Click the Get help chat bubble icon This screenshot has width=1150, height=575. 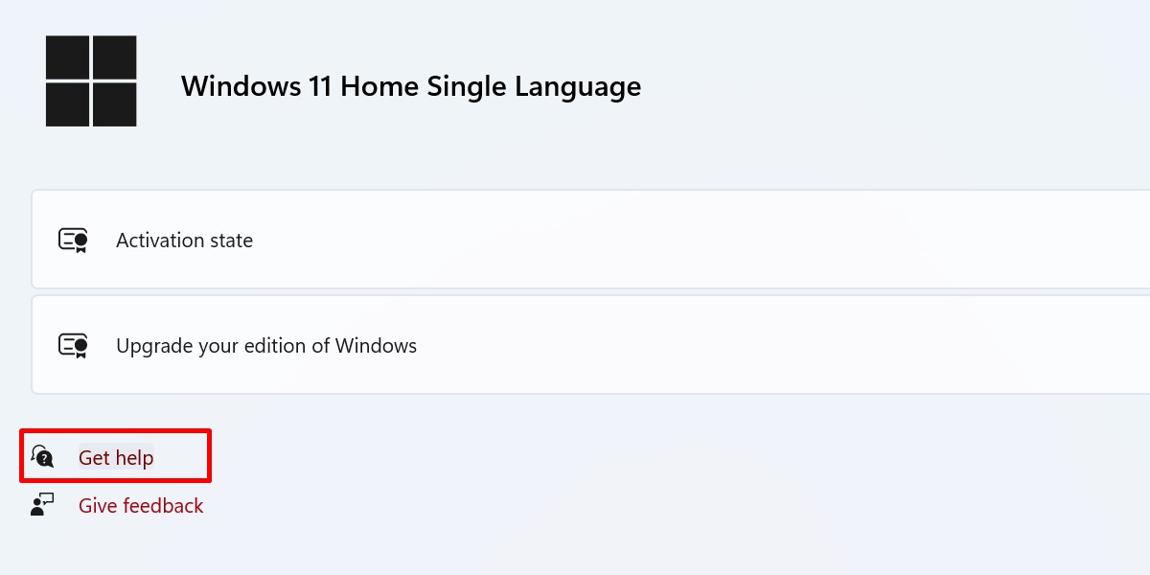(x=41, y=456)
